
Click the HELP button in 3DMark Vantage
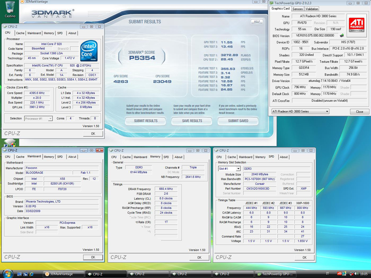[257, 21]
